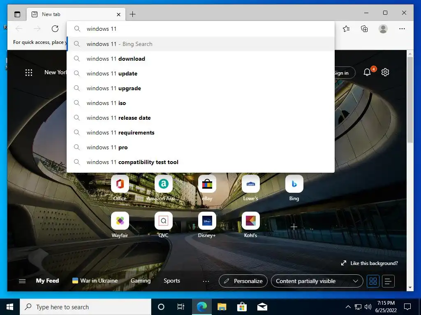
Task: Open page settings gear icon
Action: [x=385, y=72]
